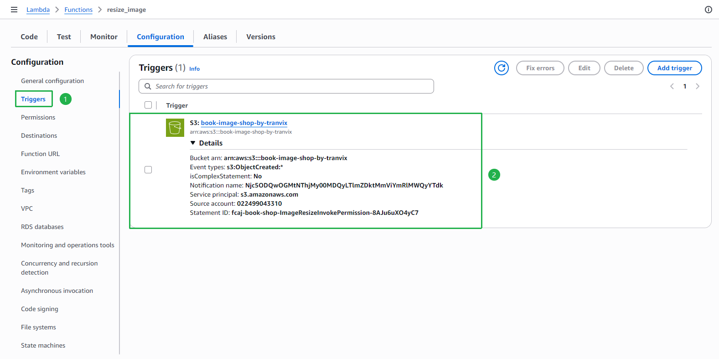Open the hamburger navigation menu

(x=14, y=10)
